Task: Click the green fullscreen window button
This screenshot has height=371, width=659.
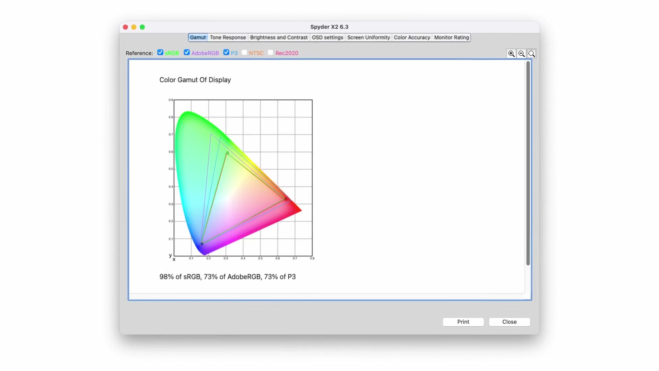Action: (x=142, y=27)
